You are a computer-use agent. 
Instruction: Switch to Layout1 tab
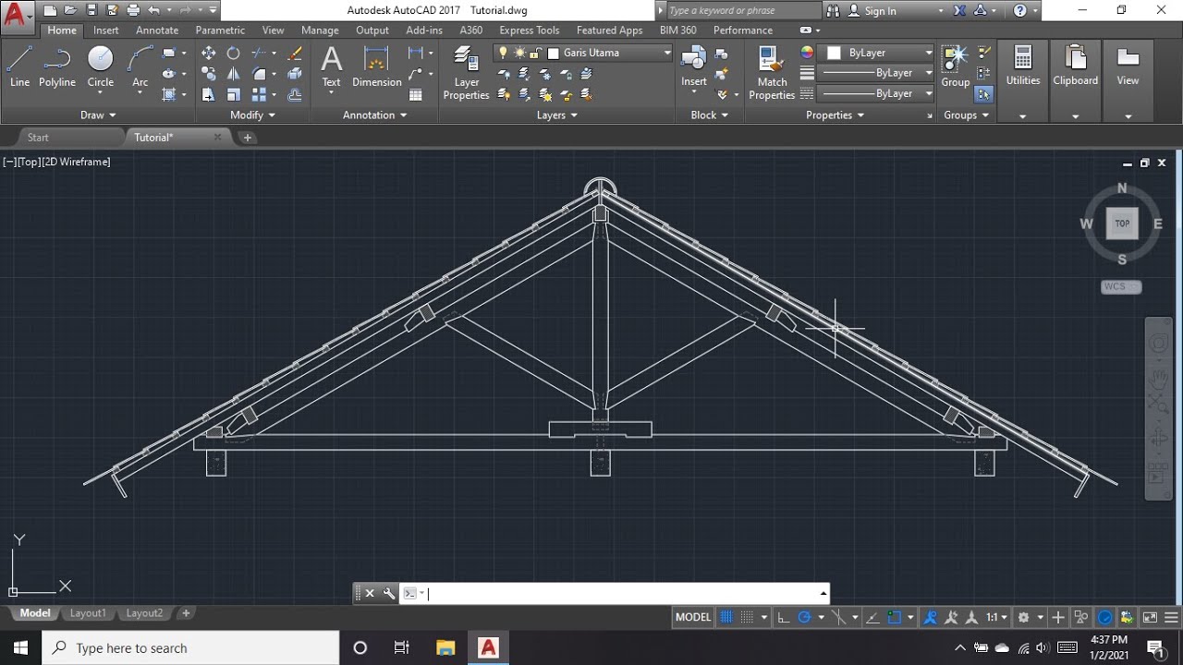88,613
